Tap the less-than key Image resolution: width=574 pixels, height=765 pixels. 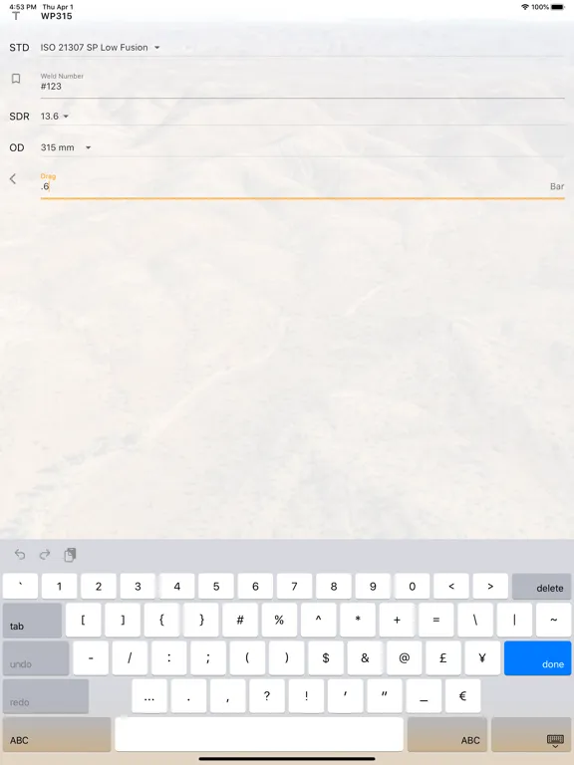coord(451,586)
